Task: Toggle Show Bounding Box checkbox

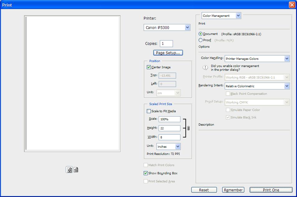Action: (146, 173)
